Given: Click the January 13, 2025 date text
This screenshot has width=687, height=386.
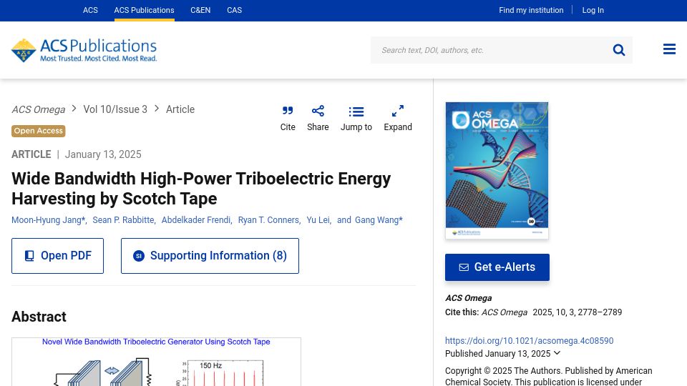Looking at the screenshot, I should point(103,154).
